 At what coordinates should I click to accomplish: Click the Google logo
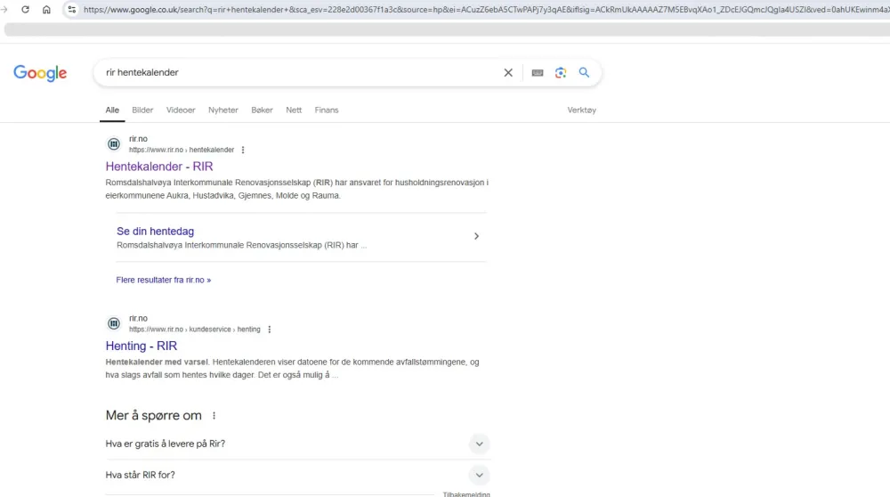coord(40,73)
